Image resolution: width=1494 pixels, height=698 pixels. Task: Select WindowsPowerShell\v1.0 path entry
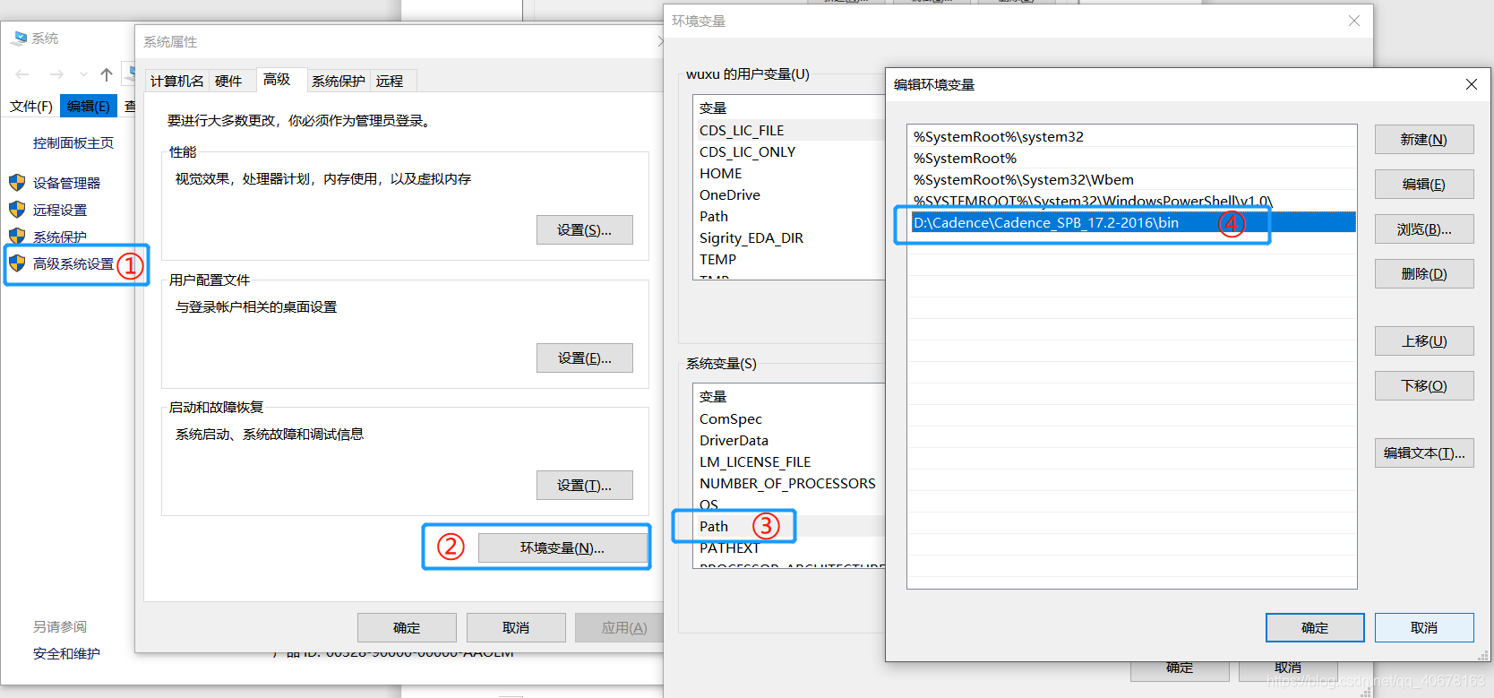(1132, 201)
